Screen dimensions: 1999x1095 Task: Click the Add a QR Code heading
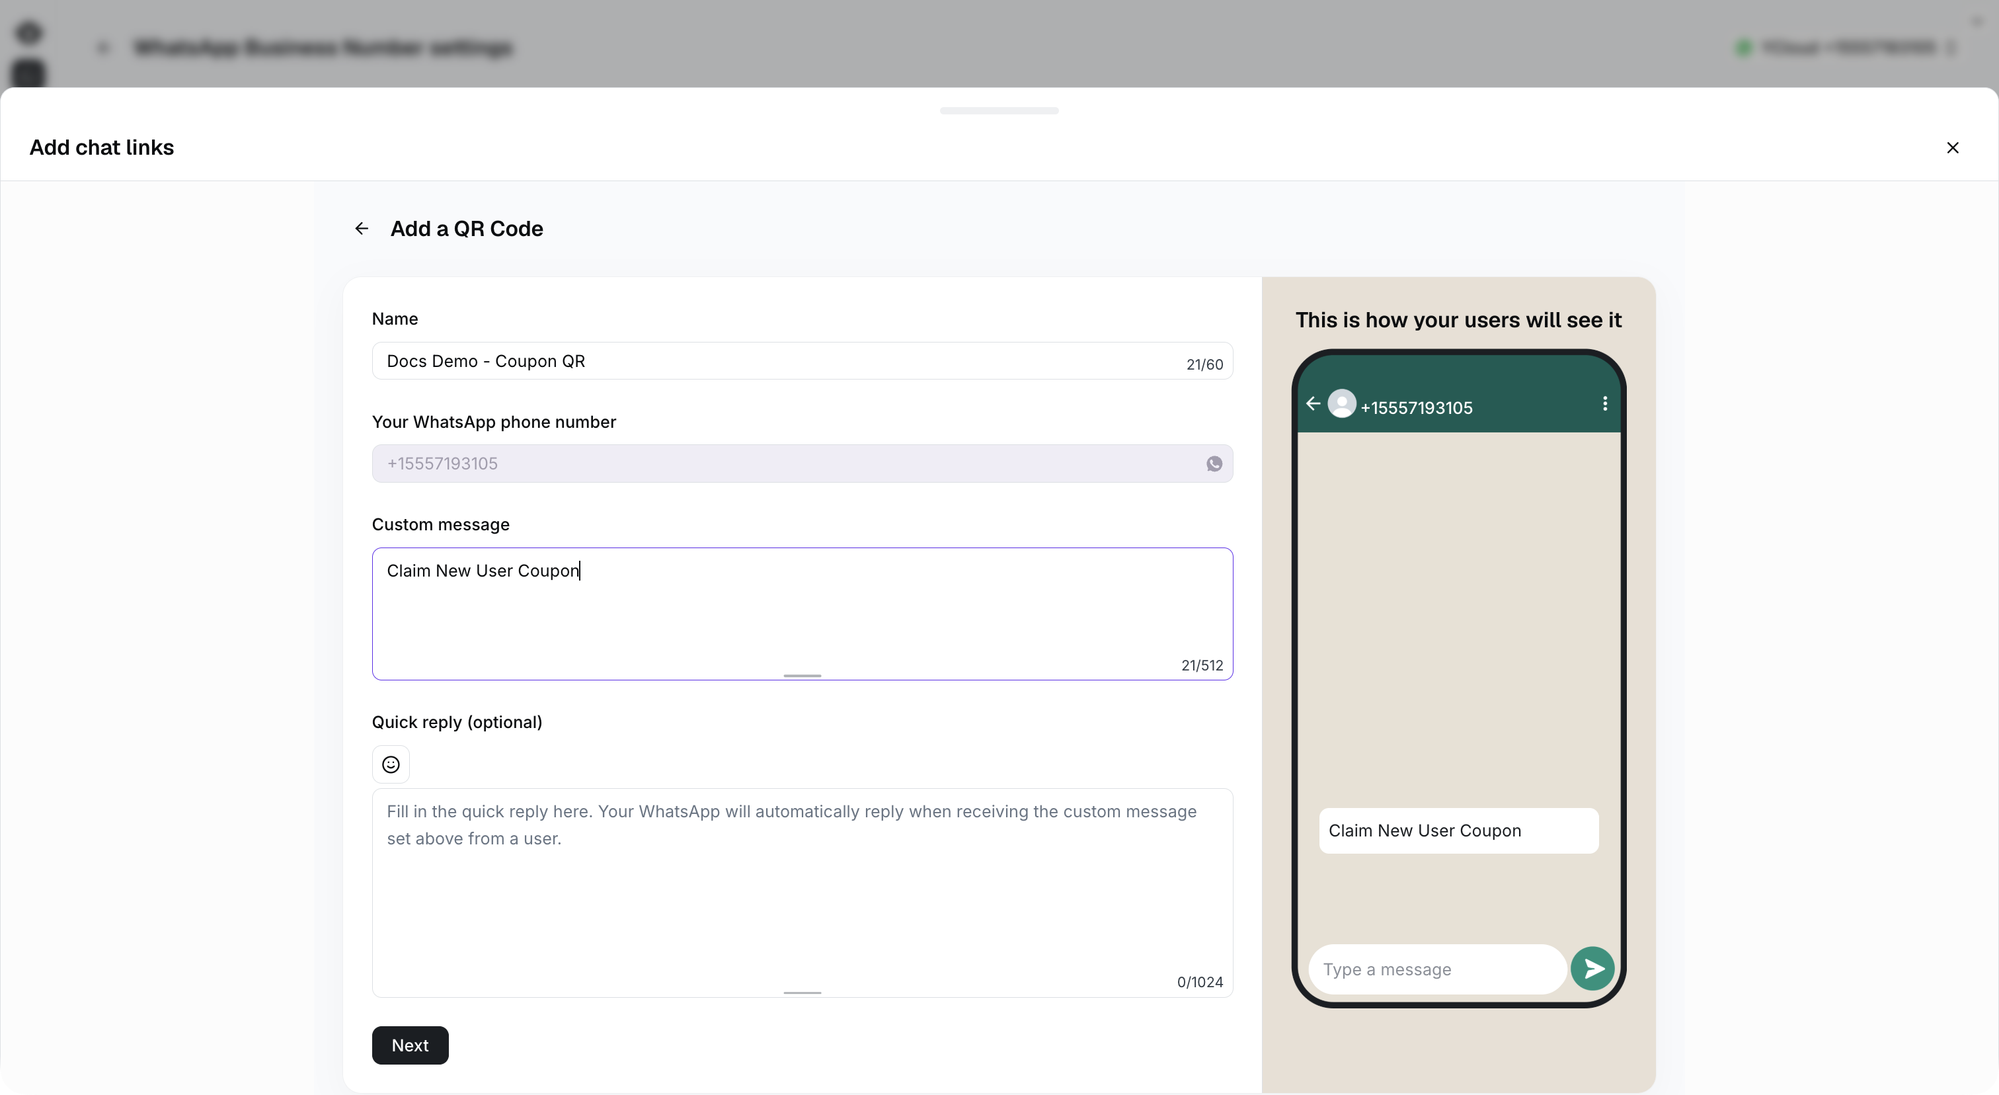(x=467, y=228)
